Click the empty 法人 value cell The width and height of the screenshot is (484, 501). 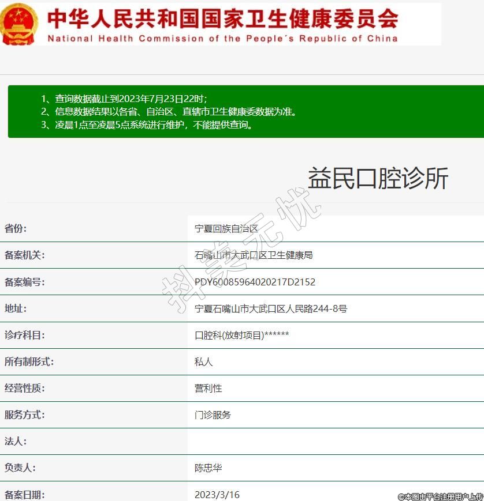(x=335, y=441)
